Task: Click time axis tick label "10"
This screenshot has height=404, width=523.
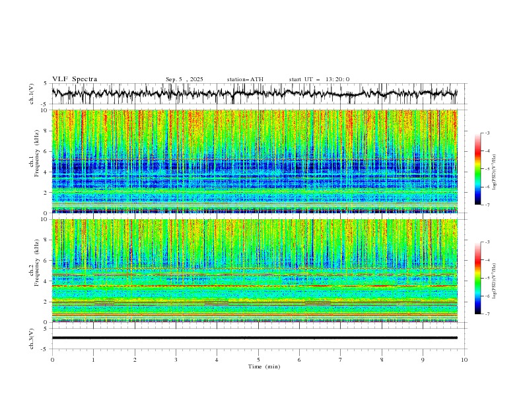Action: tap(464, 360)
